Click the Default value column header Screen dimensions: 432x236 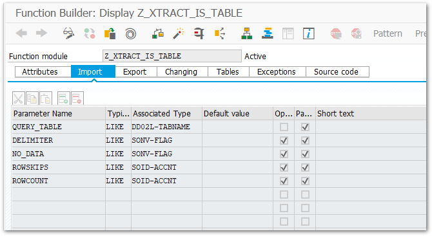click(237, 113)
